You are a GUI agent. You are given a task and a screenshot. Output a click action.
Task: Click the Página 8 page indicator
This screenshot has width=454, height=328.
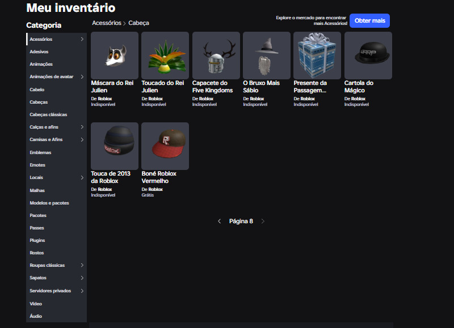coord(241,221)
